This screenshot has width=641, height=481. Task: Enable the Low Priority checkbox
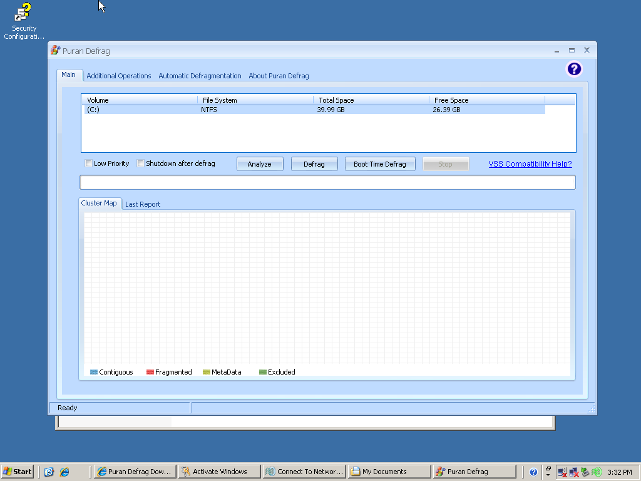click(x=89, y=164)
